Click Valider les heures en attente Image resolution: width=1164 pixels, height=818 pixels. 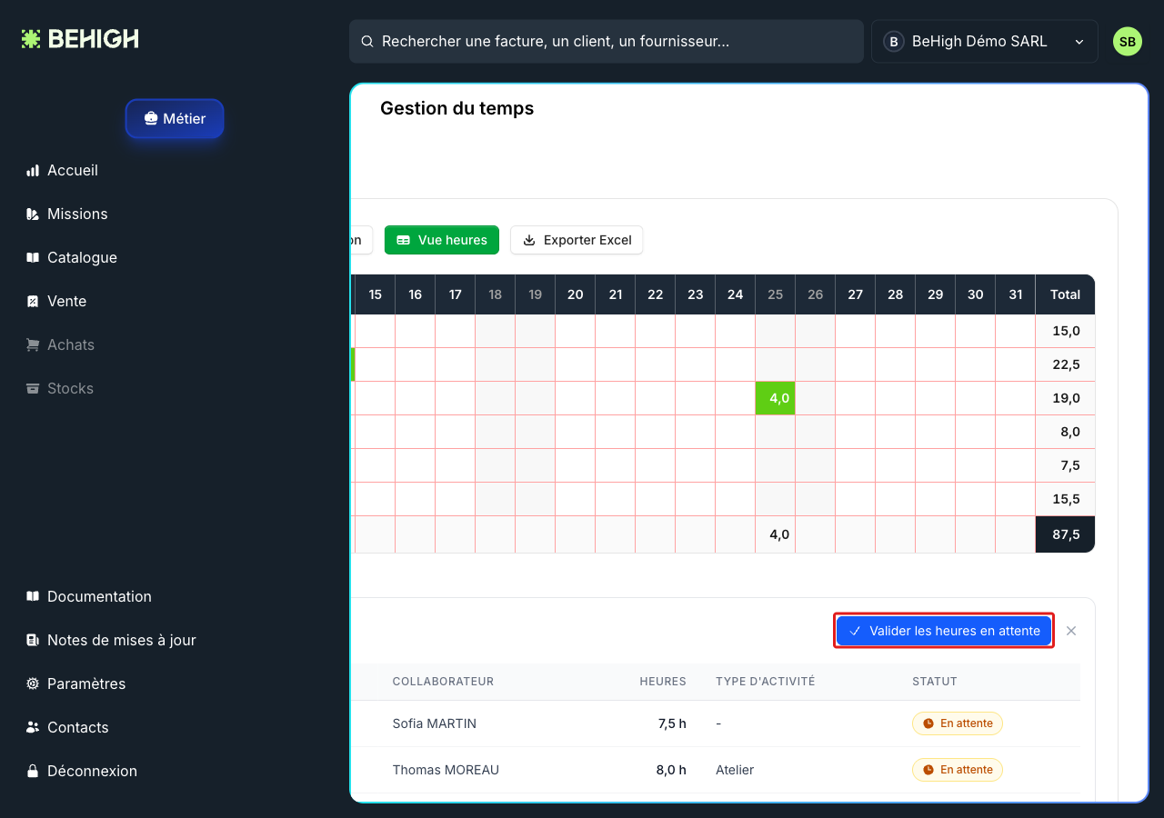pos(944,631)
